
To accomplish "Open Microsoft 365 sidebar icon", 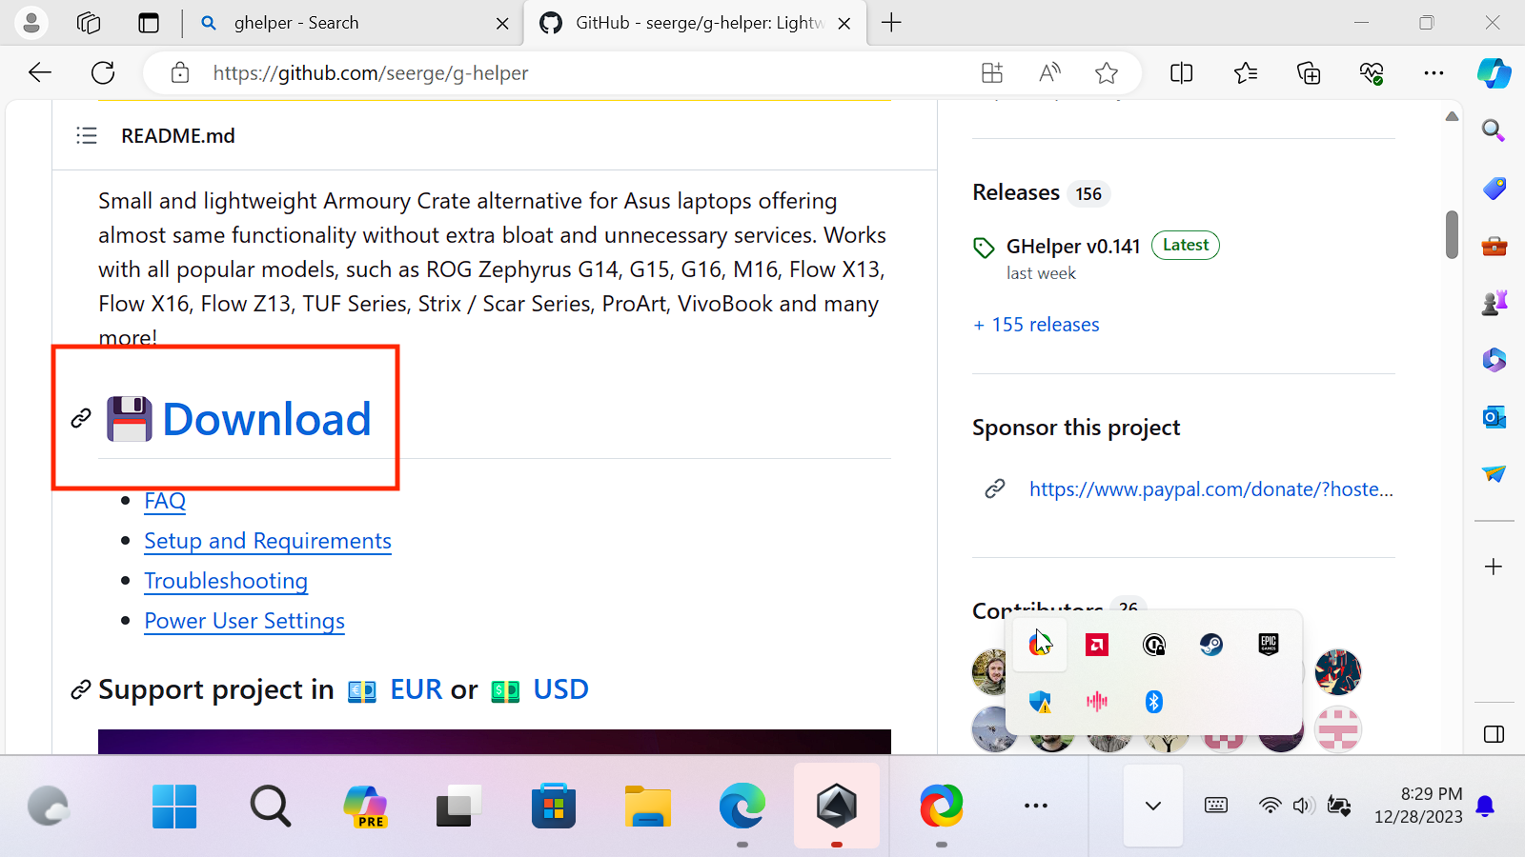I will point(1494,360).
